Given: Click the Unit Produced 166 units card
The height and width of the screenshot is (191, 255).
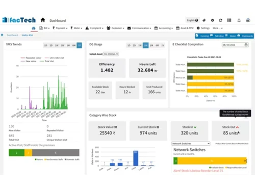Looking at the screenshot, I should tap(155, 90).
